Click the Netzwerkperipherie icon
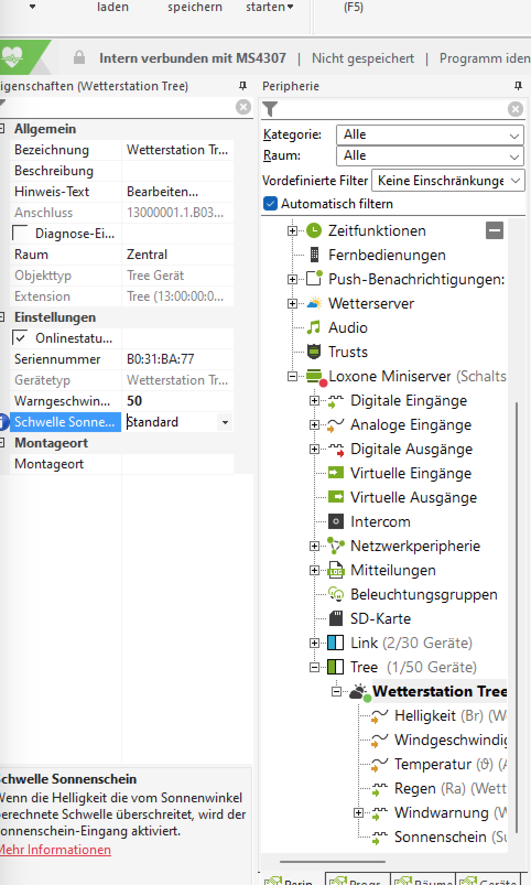Image resolution: width=531 pixels, height=885 pixels. pyautogui.click(x=336, y=546)
